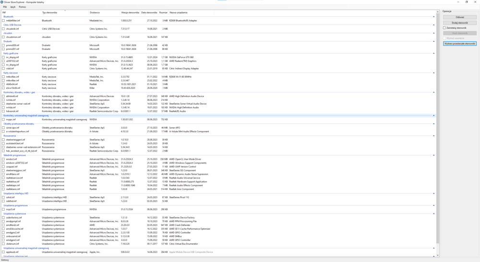Image resolution: width=480 pixels, height=262 pixels.
Task: Click the NVIDIA GeForce GTX 960 cell
Action: click(x=181, y=57)
